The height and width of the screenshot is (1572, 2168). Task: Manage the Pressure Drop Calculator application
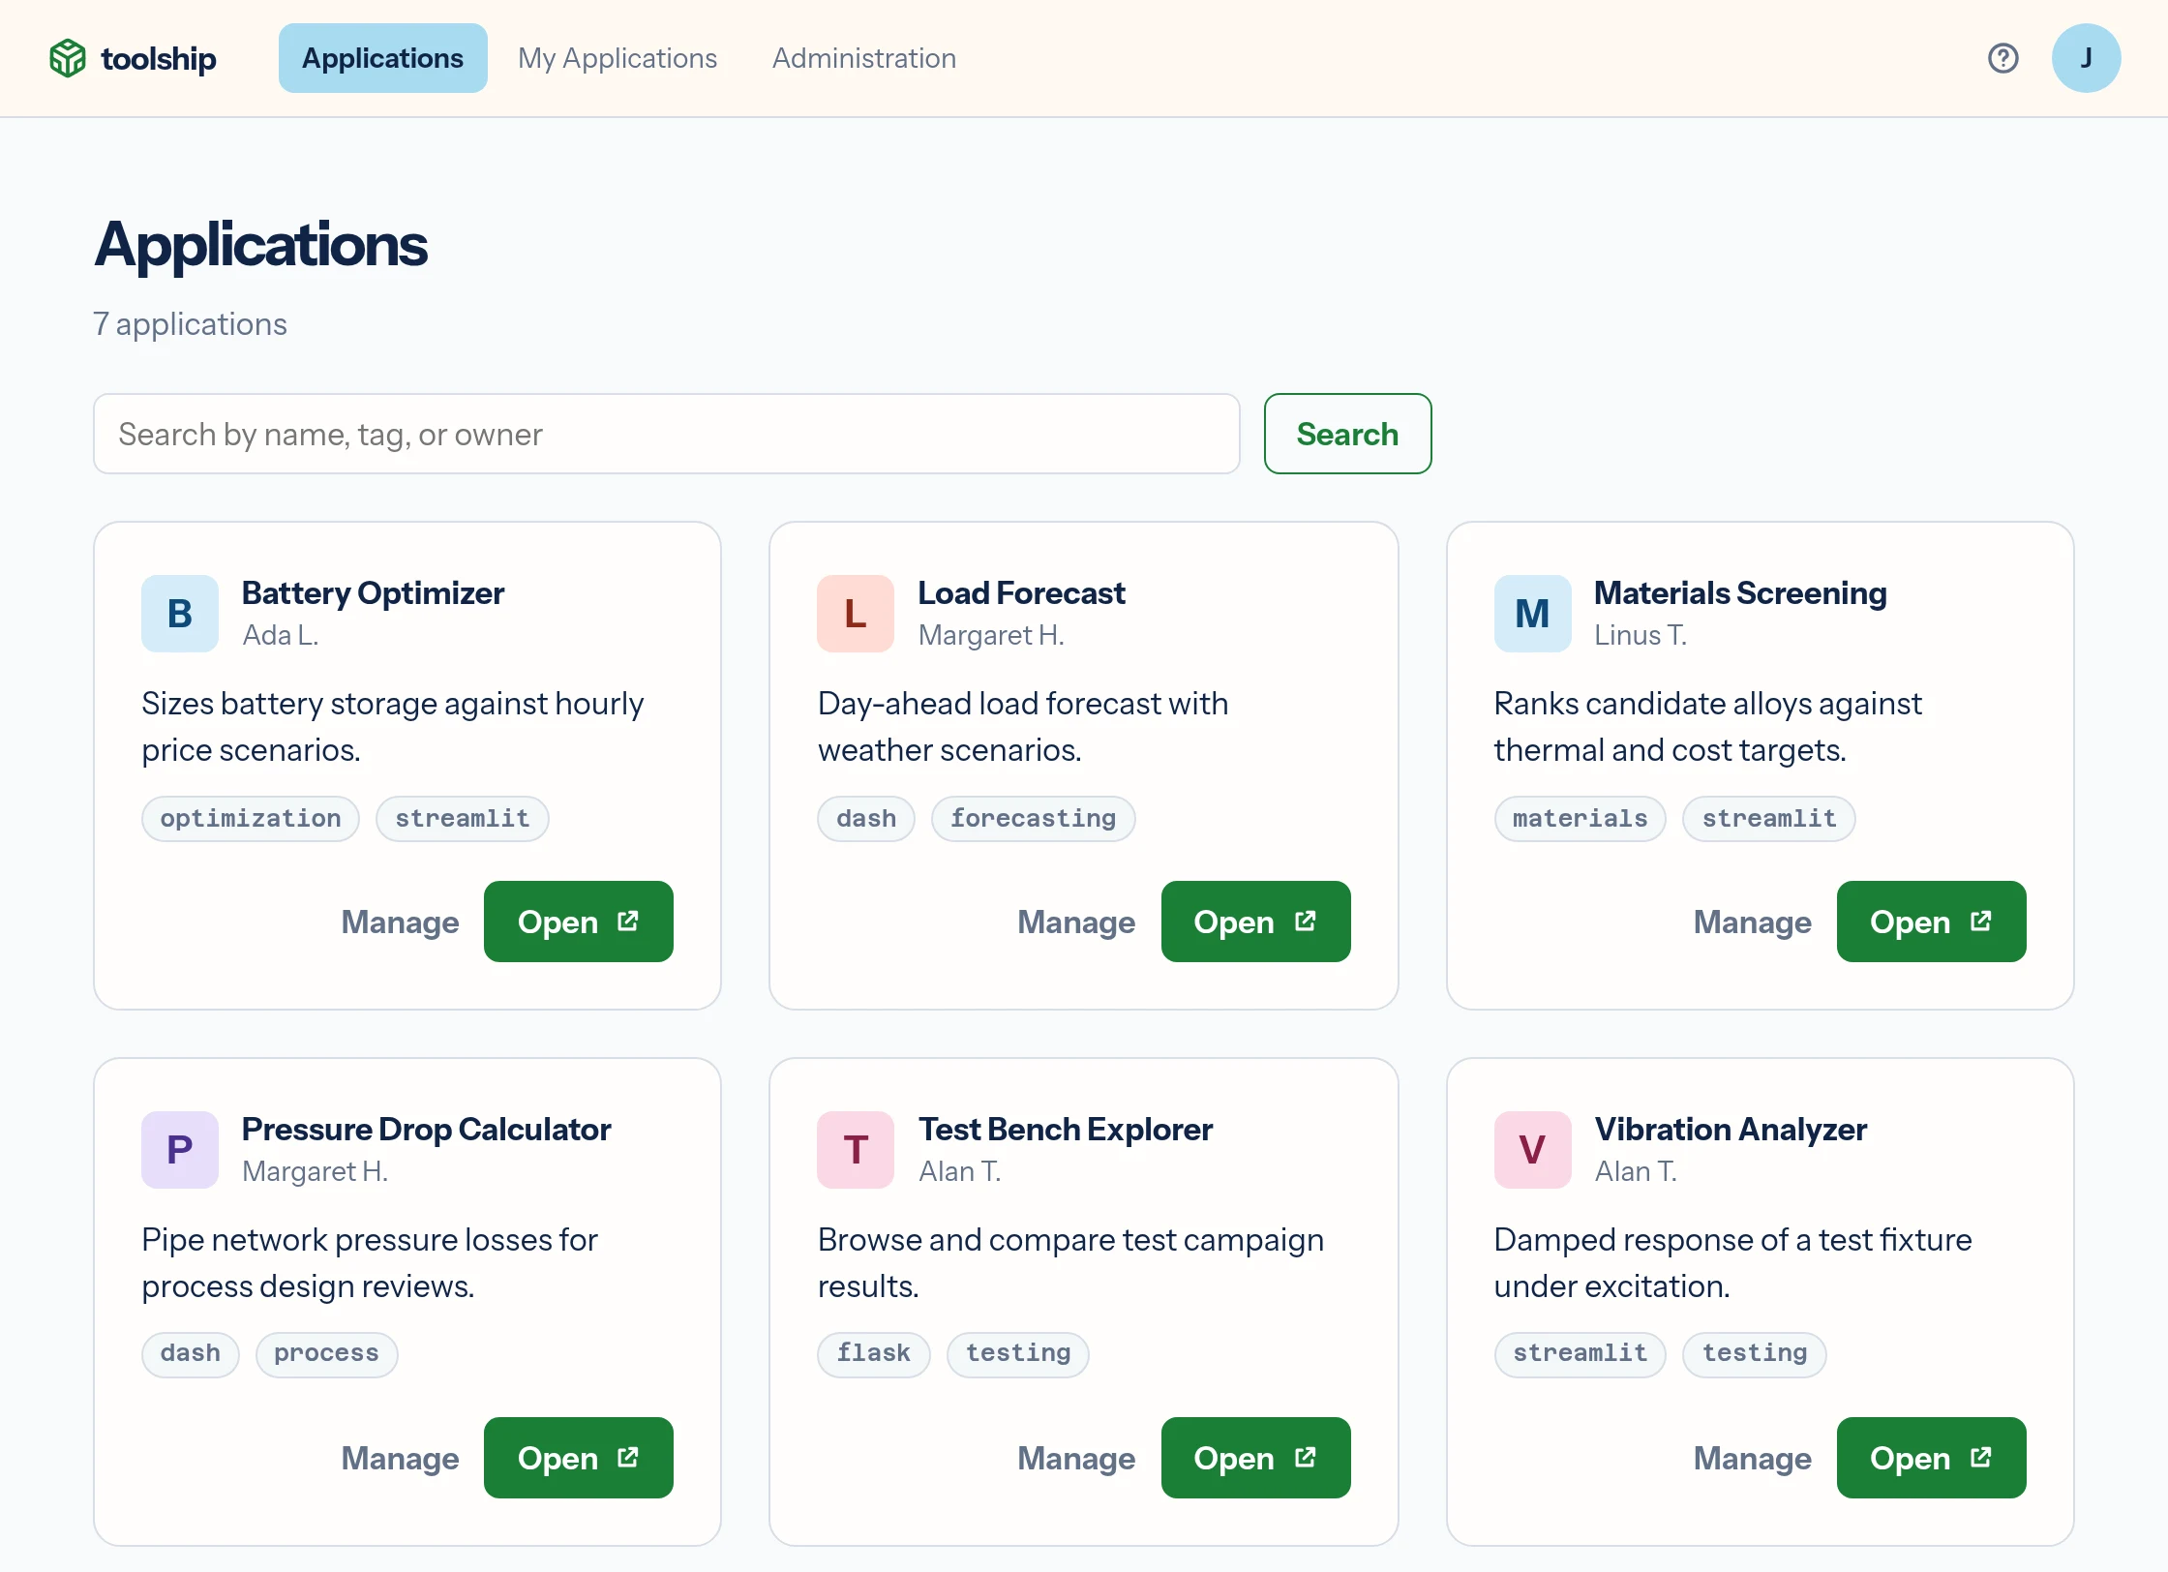[x=400, y=1458]
